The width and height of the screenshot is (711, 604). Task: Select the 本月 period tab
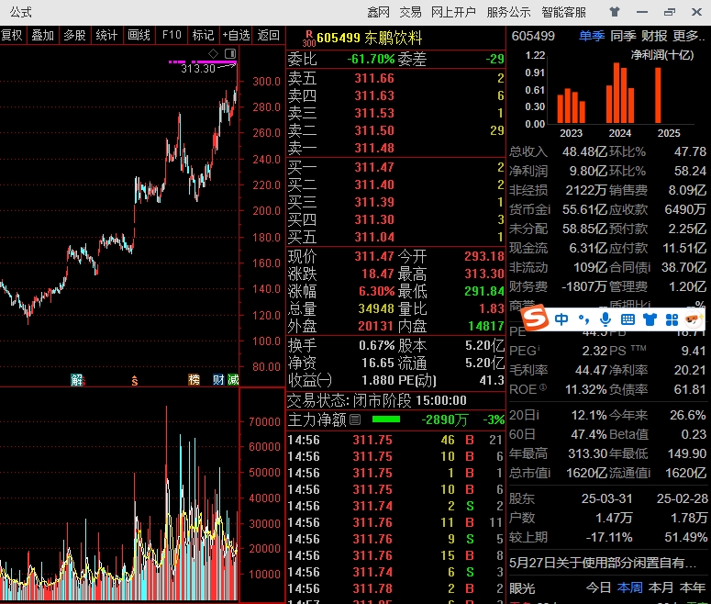[661, 587]
